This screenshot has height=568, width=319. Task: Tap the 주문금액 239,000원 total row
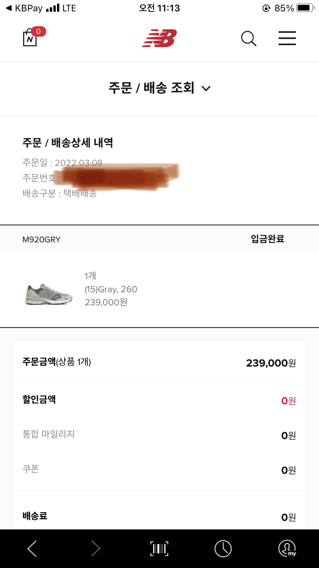coord(159,362)
